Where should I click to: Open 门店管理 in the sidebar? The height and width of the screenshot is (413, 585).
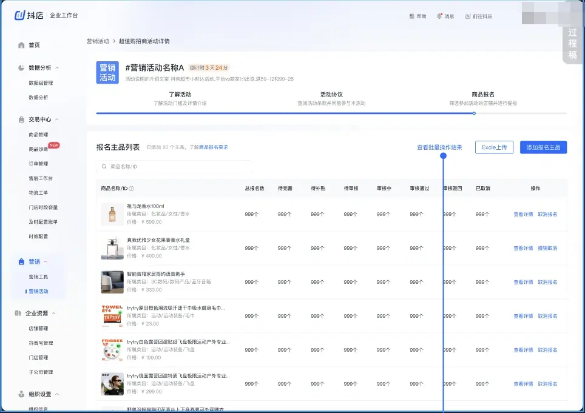click(x=38, y=357)
